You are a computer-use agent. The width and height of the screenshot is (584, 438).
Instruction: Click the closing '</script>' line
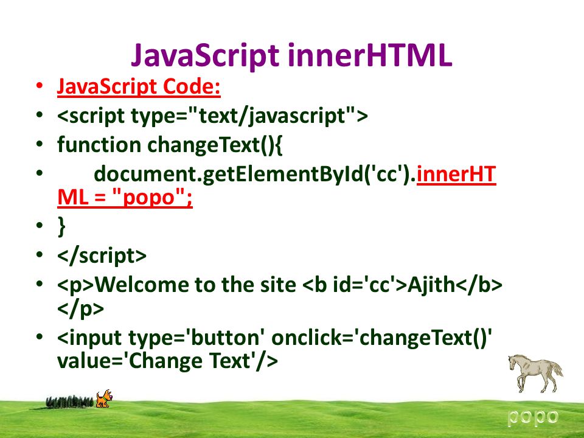[102, 255]
